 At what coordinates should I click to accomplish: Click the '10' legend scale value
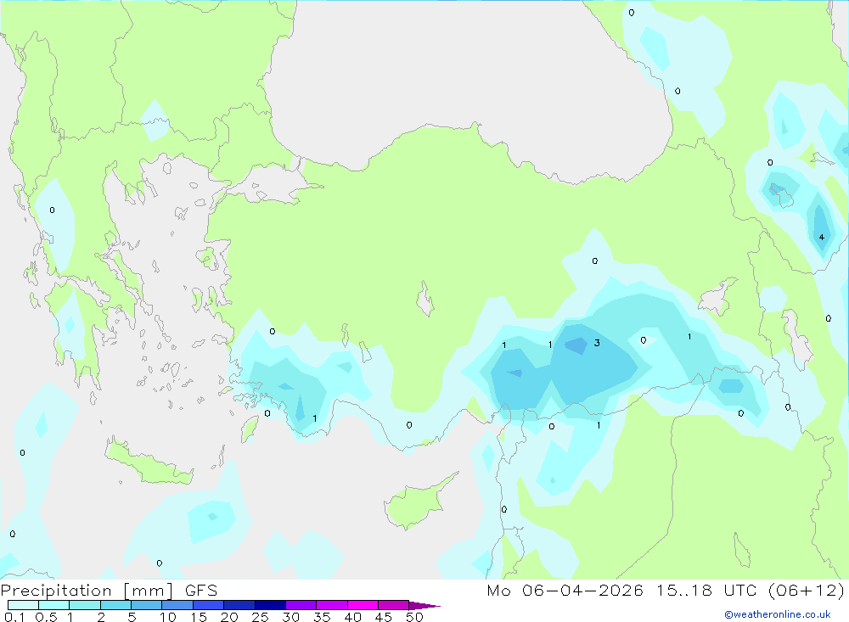[168, 617]
